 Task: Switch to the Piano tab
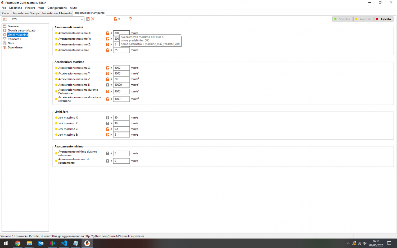tap(6, 13)
